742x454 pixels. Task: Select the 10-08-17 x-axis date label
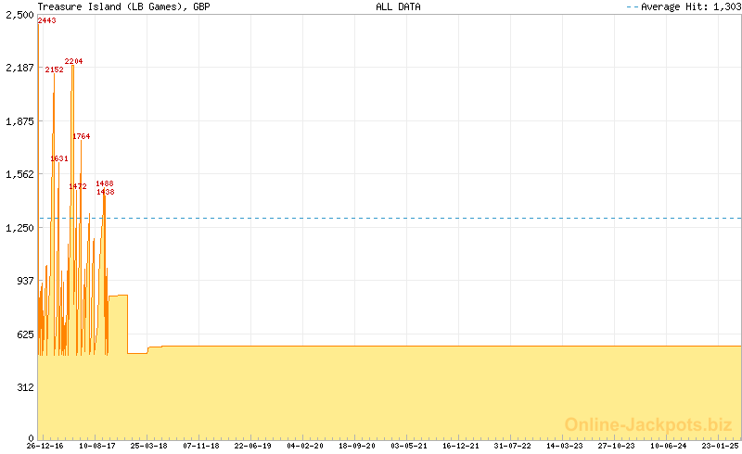click(97, 446)
